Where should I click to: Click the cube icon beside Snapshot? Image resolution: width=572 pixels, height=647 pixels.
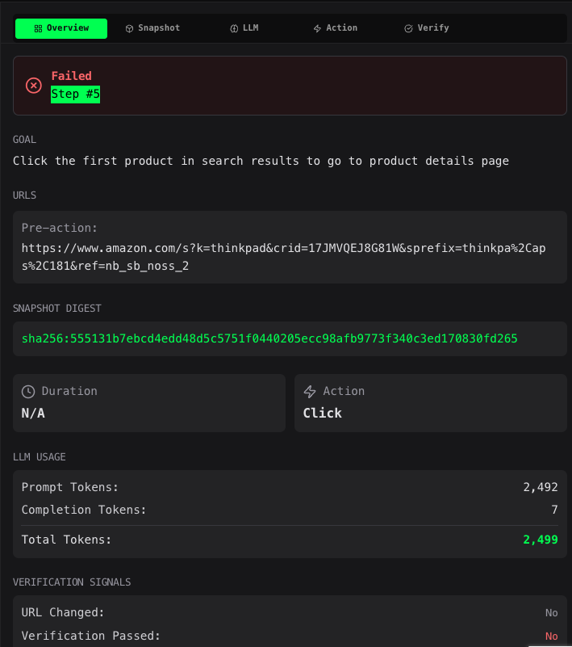129,28
